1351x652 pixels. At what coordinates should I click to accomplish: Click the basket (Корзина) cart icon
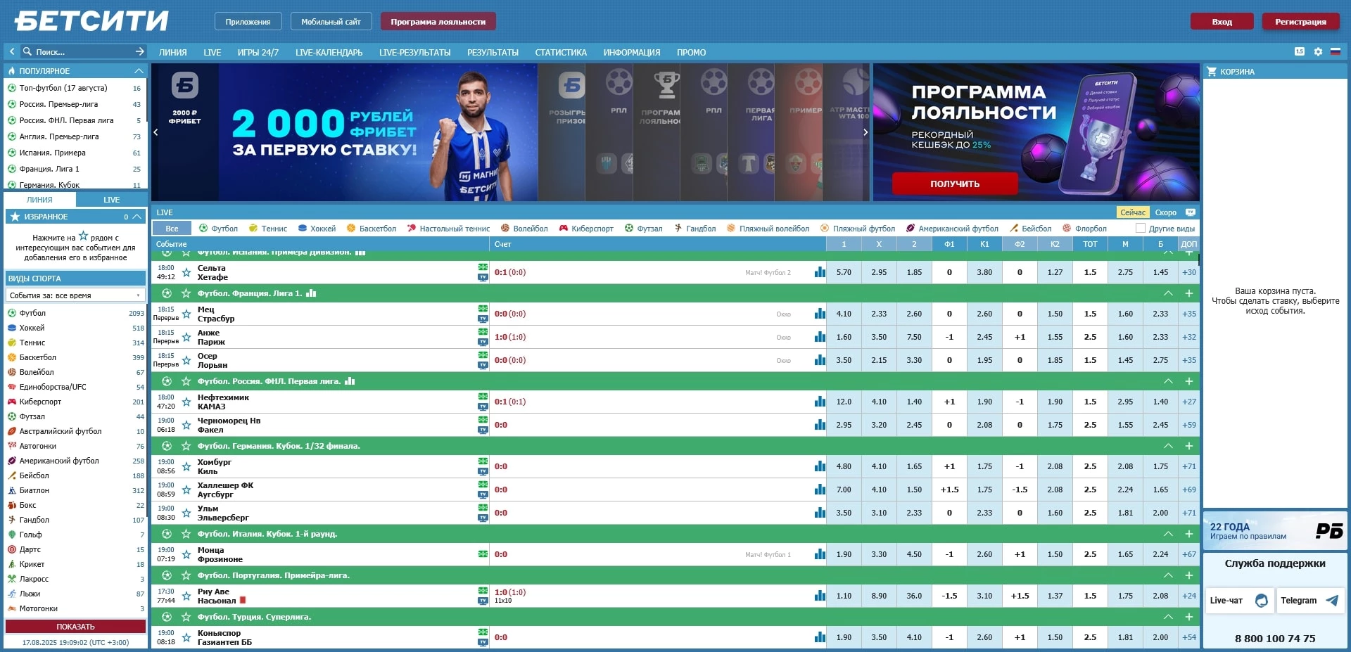pos(1212,71)
